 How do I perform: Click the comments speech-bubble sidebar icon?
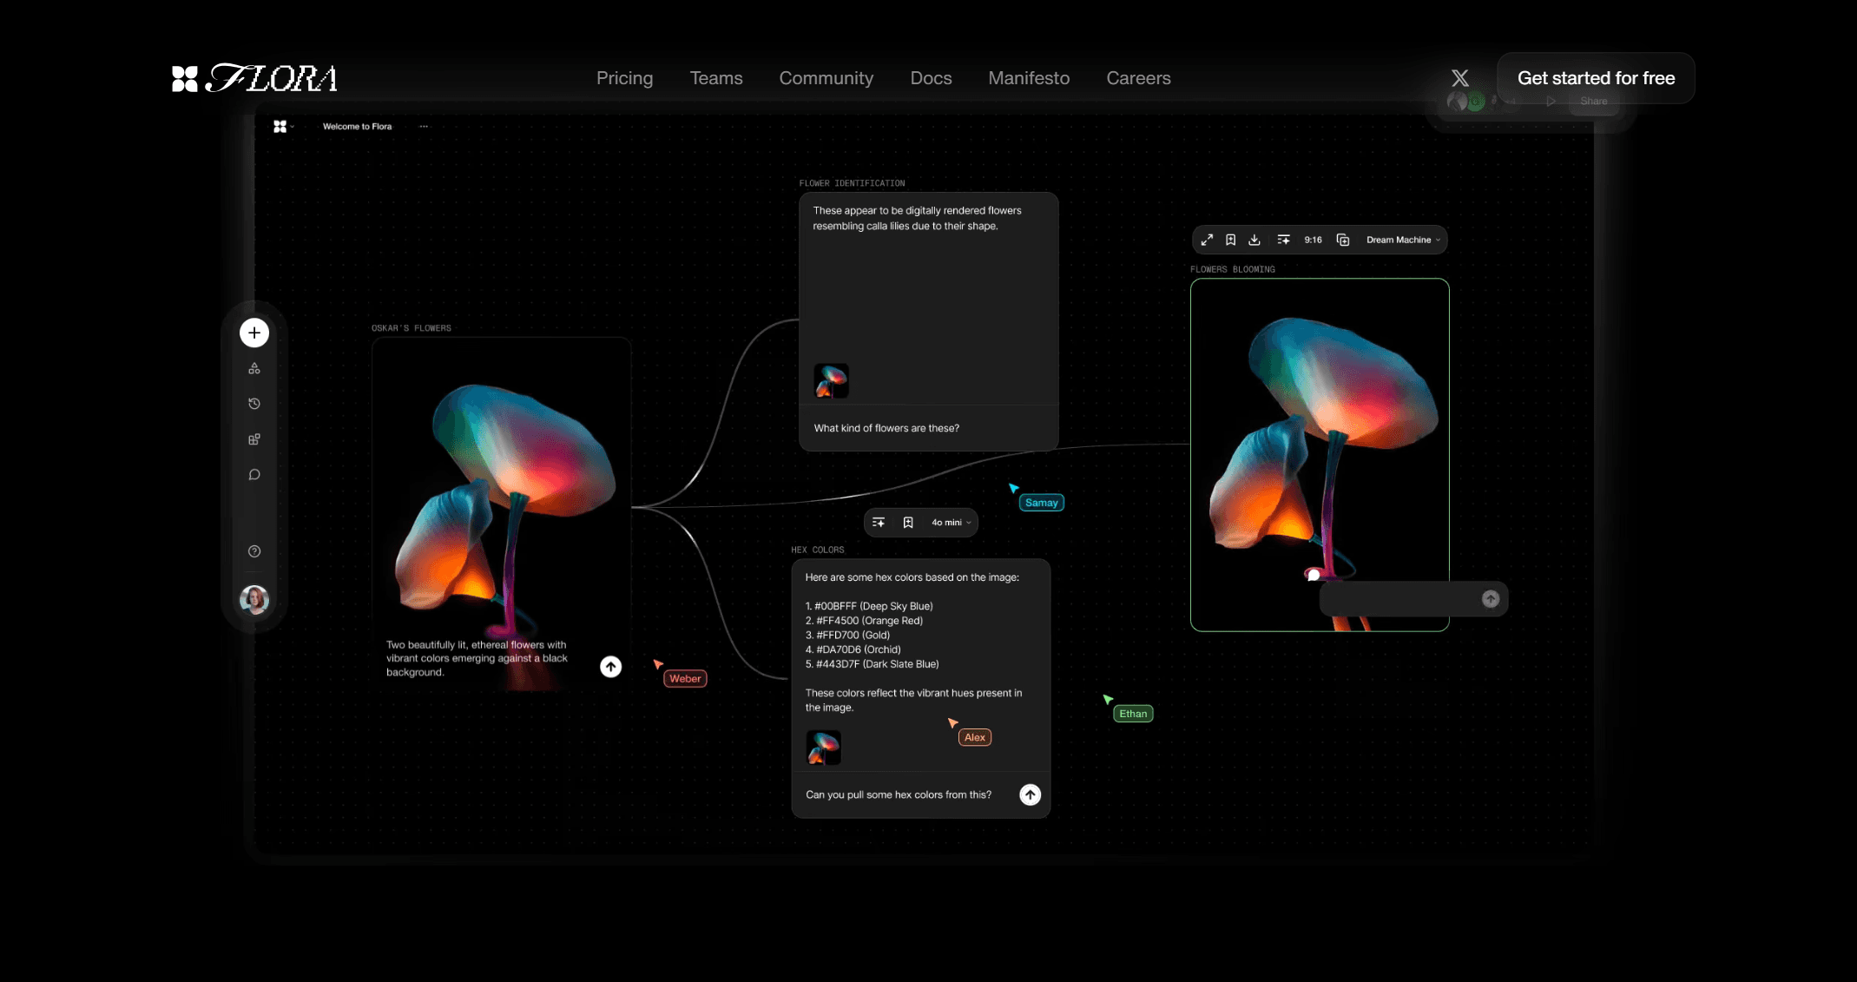coord(254,475)
